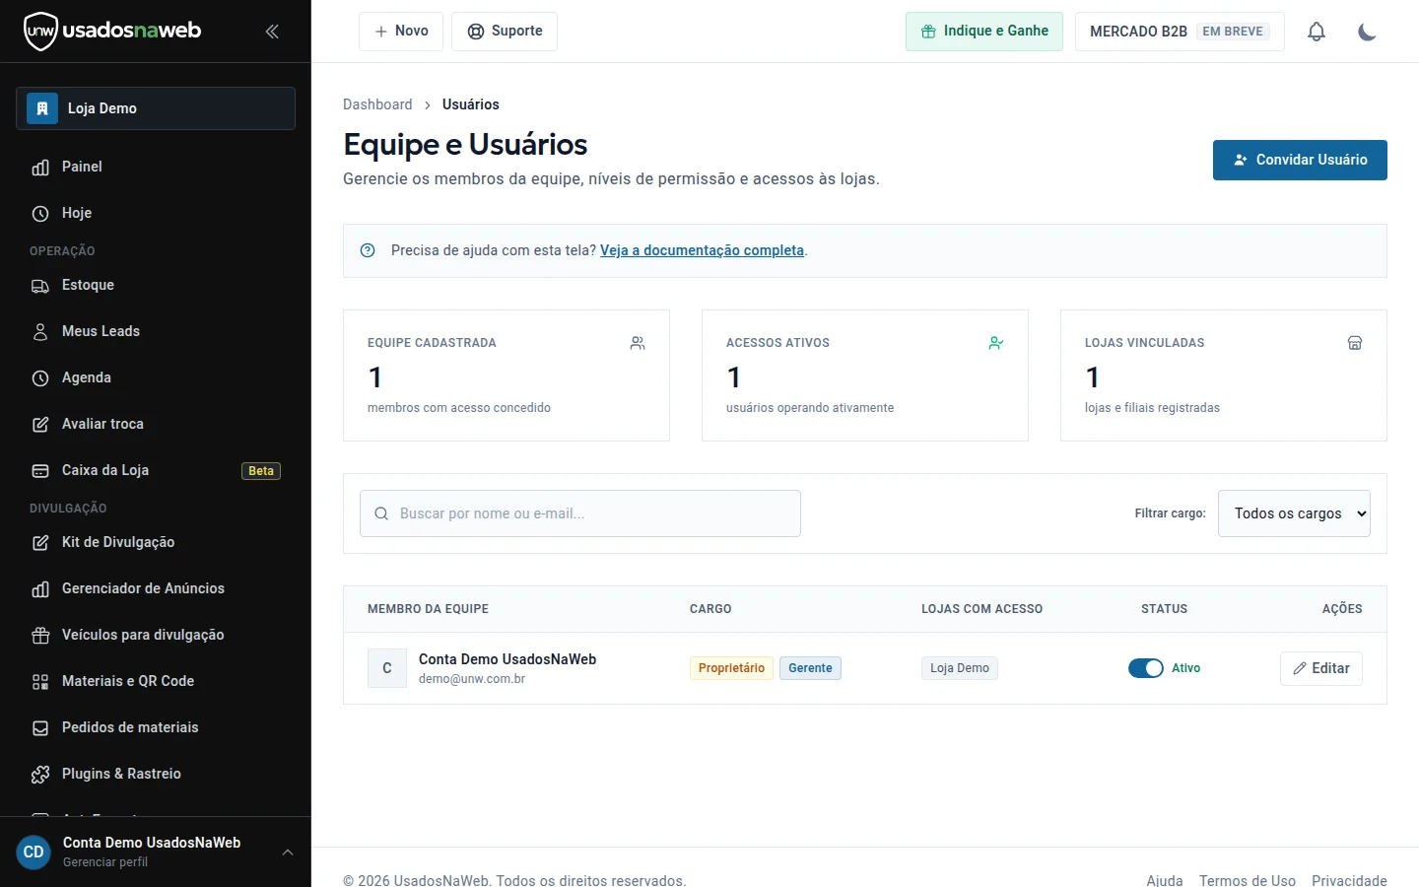Click the Loja Demo store icon
Screen dimensions: 1419x887
tap(42, 108)
